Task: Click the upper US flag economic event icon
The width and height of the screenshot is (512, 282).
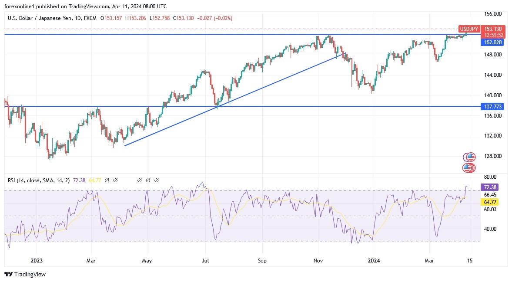Action: 470,157
